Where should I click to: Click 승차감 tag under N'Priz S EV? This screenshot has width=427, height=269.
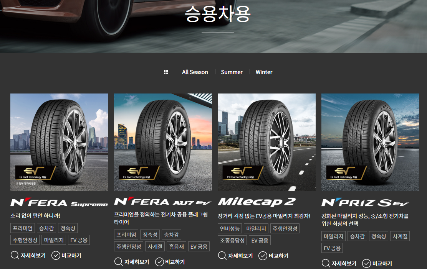click(357, 236)
